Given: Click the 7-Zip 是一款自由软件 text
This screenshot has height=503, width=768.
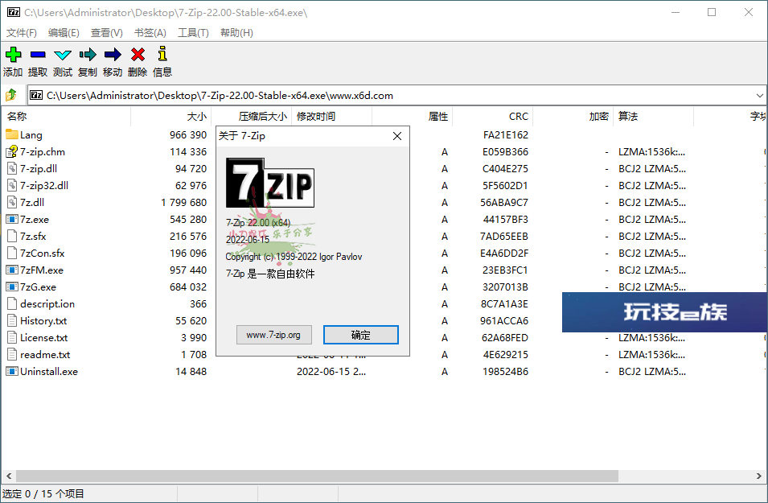Looking at the screenshot, I should pos(270,274).
